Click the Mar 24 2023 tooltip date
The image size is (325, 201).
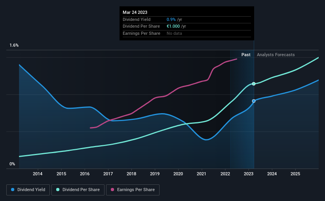pyautogui.click(x=135, y=12)
